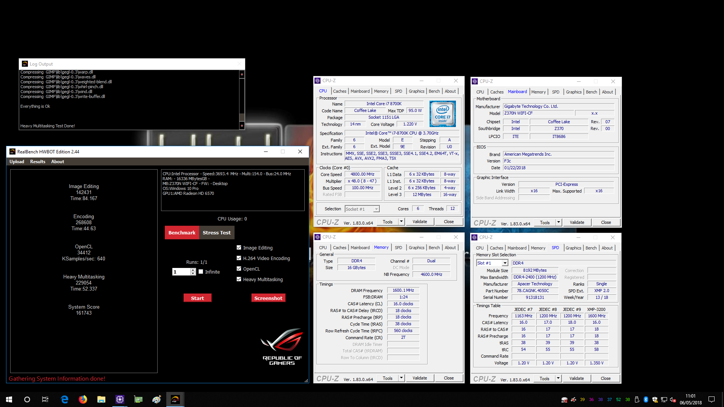
Task: Click Log Output window title icon
Action: [x=25, y=64]
